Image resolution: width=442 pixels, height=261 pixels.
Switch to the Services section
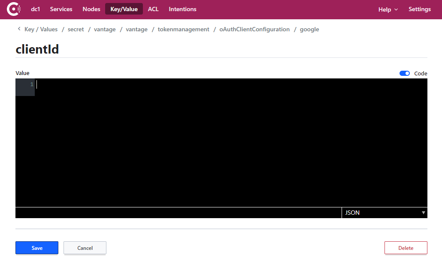61,9
